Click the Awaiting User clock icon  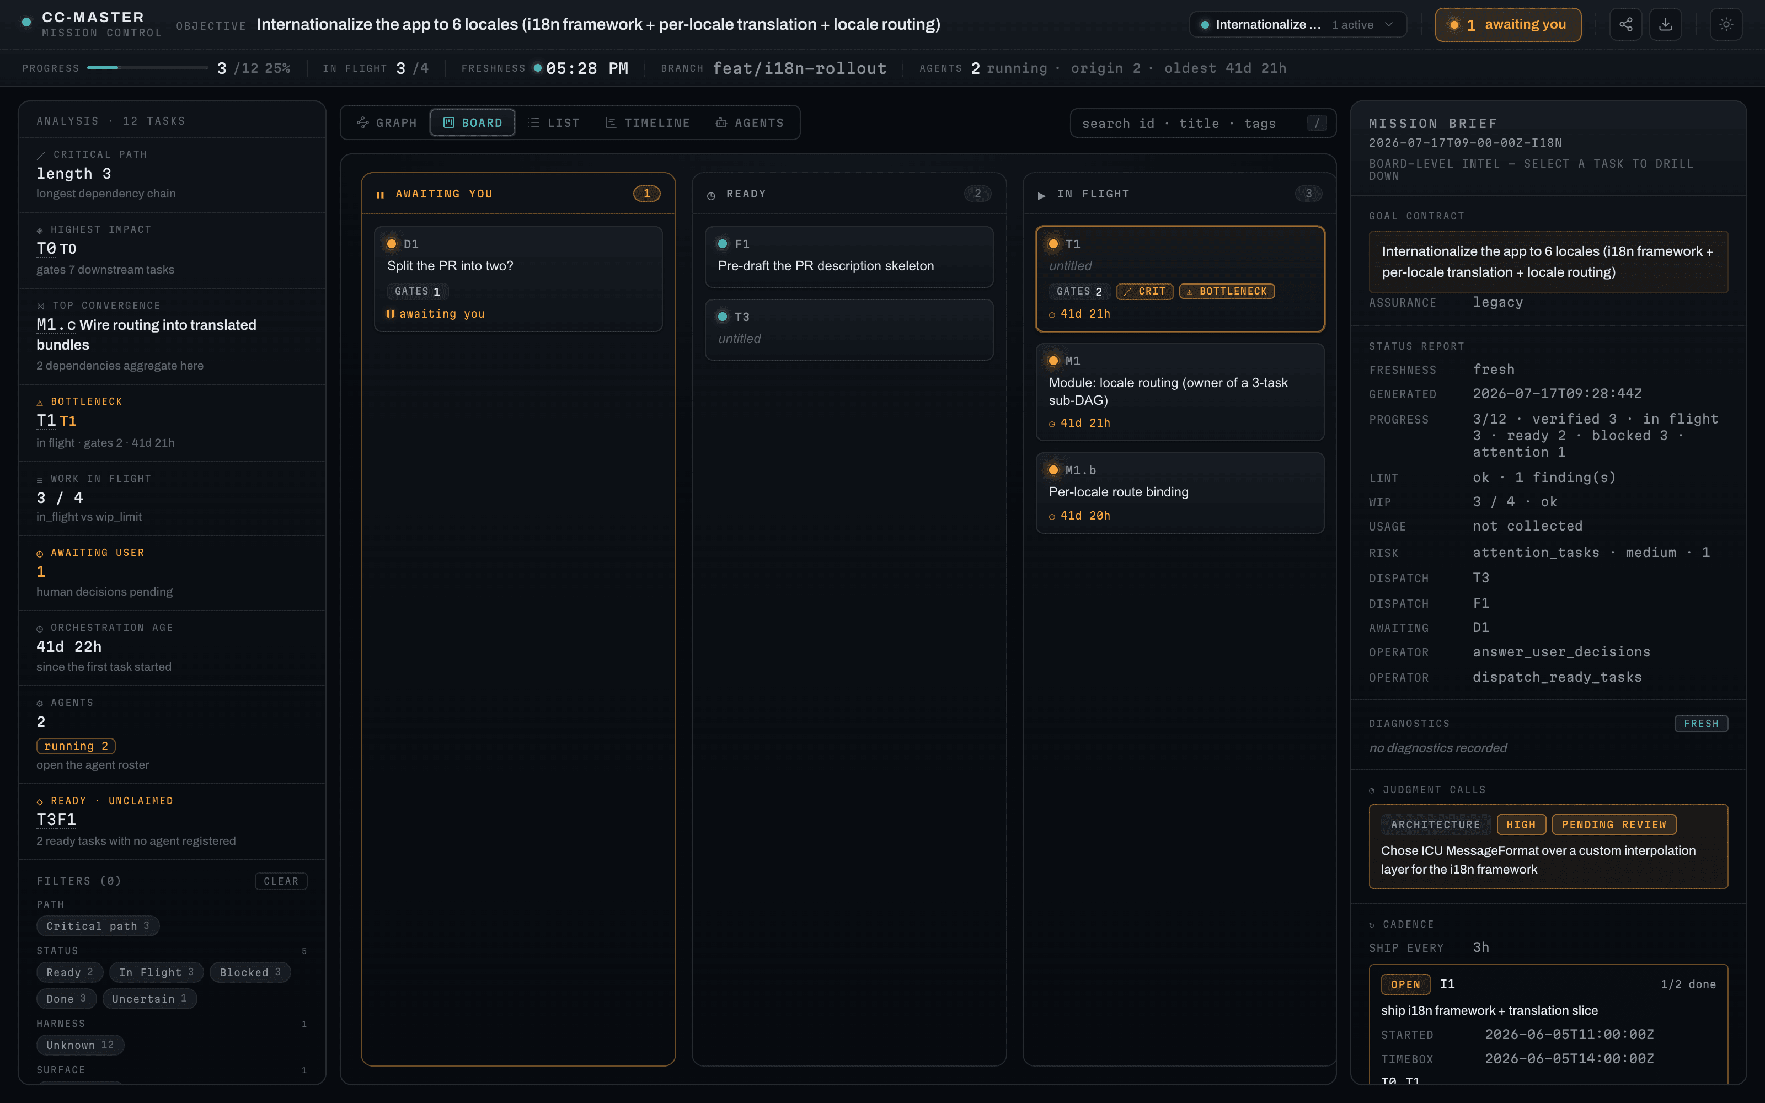click(x=40, y=554)
